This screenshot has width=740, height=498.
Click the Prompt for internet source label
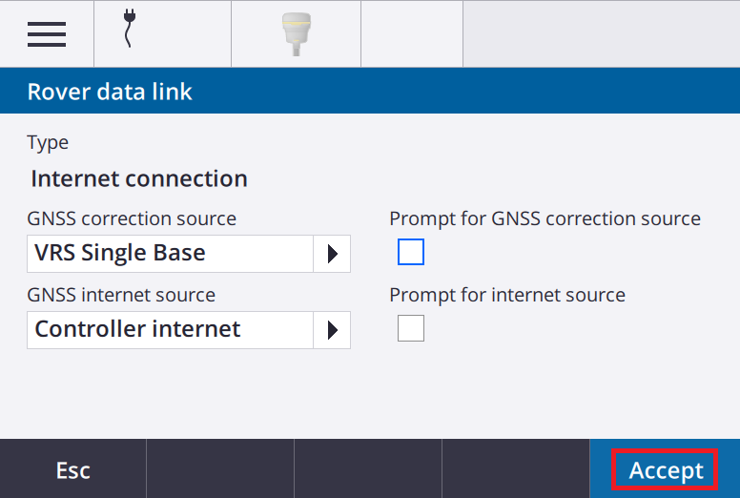pyautogui.click(x=507, y=295)
